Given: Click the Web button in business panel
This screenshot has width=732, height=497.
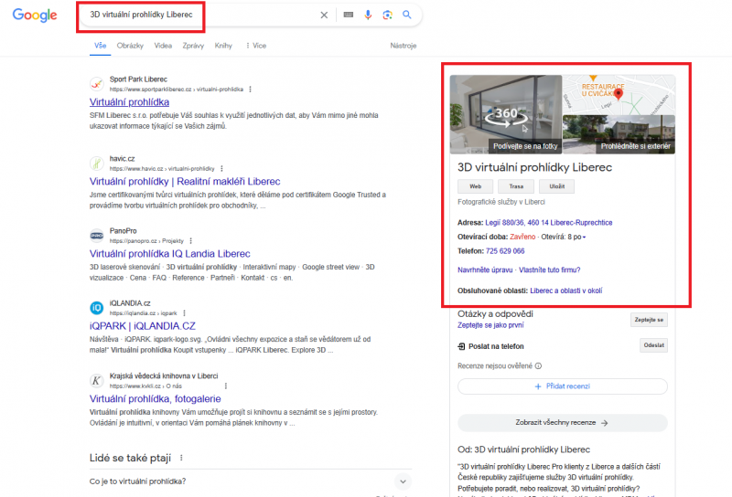Looking at the screenshot, I should coord(475,186).
